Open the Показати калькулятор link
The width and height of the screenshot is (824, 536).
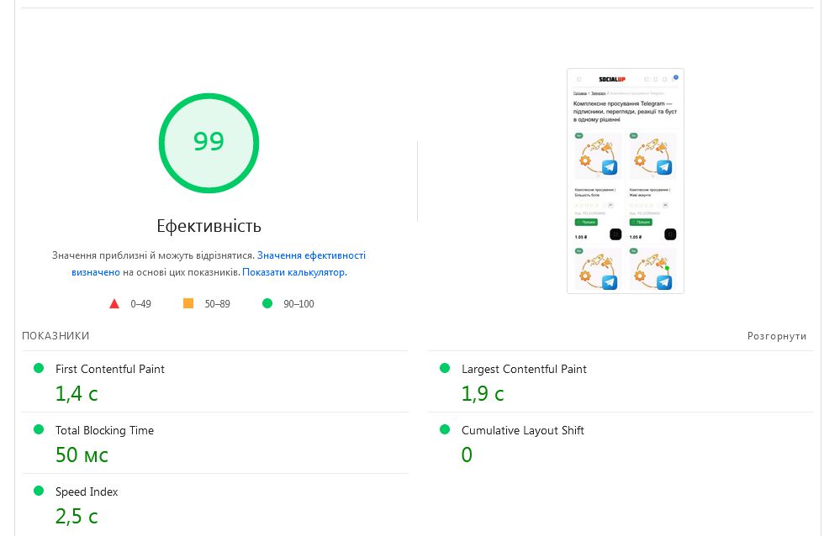pyautogui.click(x=293, y=272)
